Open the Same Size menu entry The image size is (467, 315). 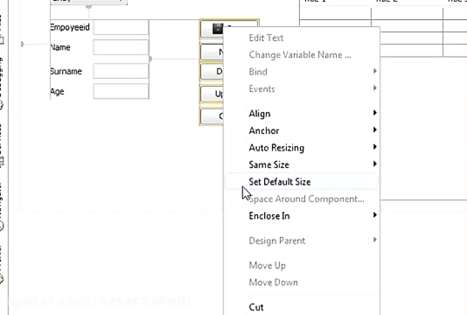269,165
